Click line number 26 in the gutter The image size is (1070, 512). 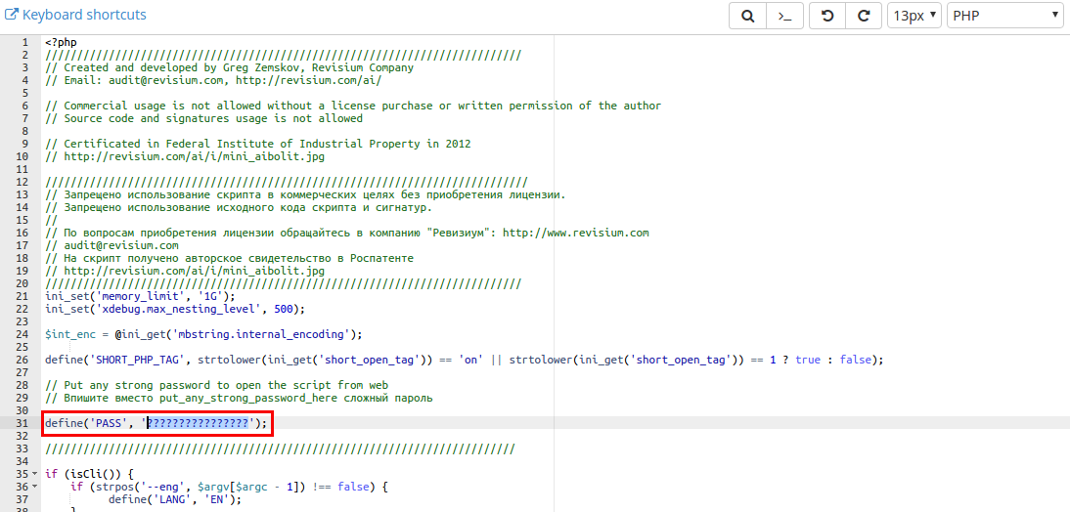coord(21,360)
